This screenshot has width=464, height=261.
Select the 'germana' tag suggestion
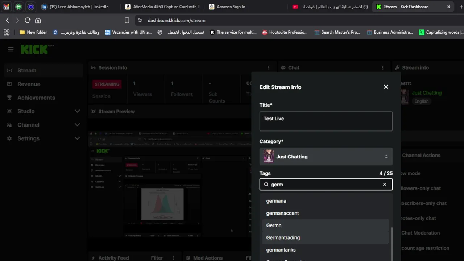326,201
